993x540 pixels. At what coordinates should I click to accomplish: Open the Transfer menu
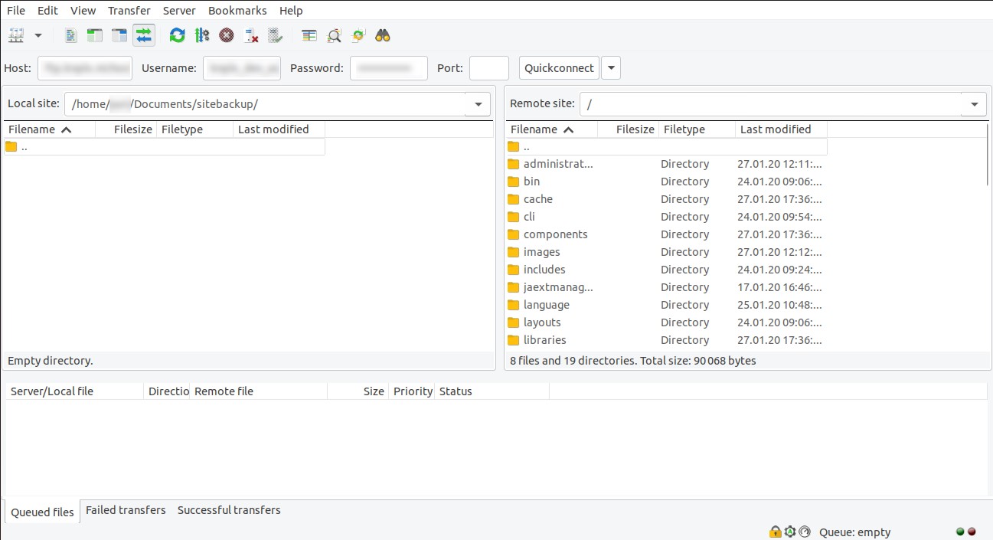coord(129,11)
